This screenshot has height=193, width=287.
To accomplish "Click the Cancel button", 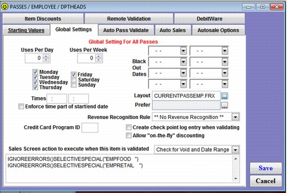I will click(x=265, y=181).
